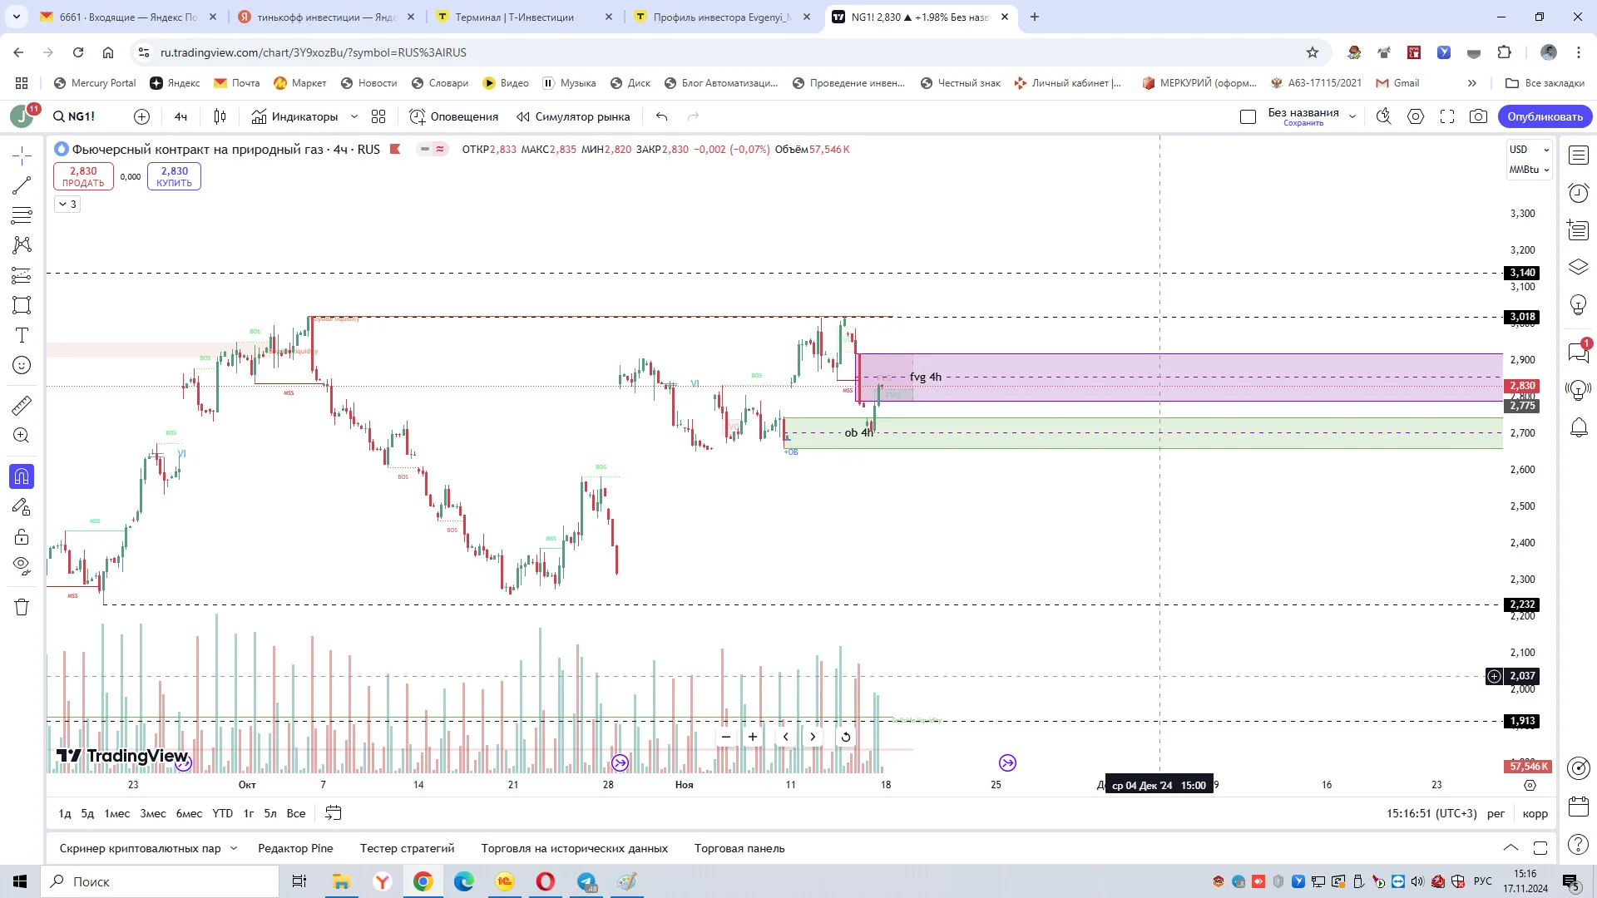Select the crosshair cursor tool
This screenshot has height=898, width=1597.
tap(22, 155)
